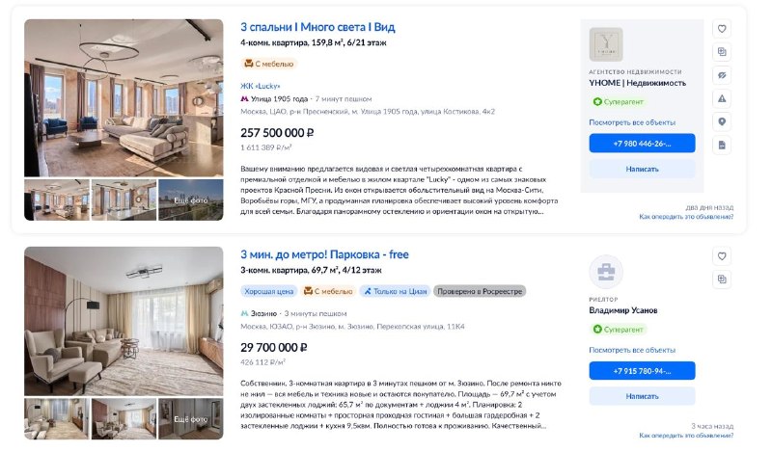Open document export icon on first listing

point(721,146)
